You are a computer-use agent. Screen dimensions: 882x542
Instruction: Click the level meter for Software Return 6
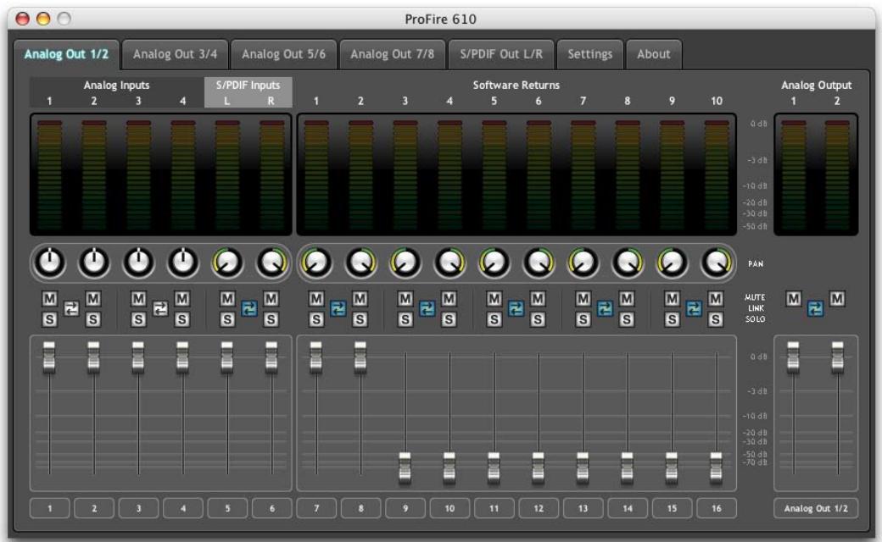point(539,174)
